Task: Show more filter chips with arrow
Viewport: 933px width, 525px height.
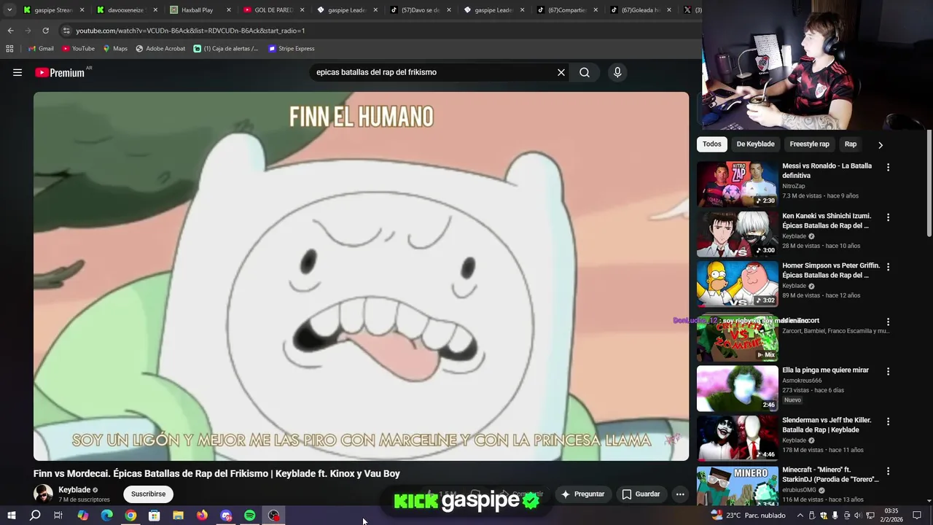Action: (880, 144)
